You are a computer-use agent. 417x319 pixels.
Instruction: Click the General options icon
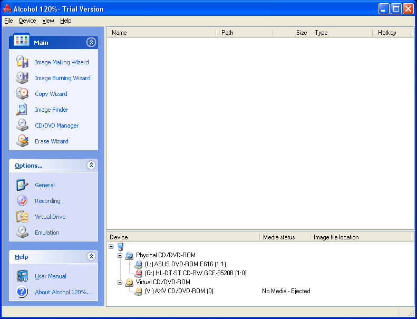click(x=22, y=185)
